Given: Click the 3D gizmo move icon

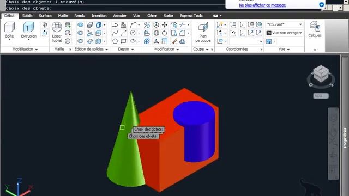Looking at the screenshot, I should tap(157, 25).
